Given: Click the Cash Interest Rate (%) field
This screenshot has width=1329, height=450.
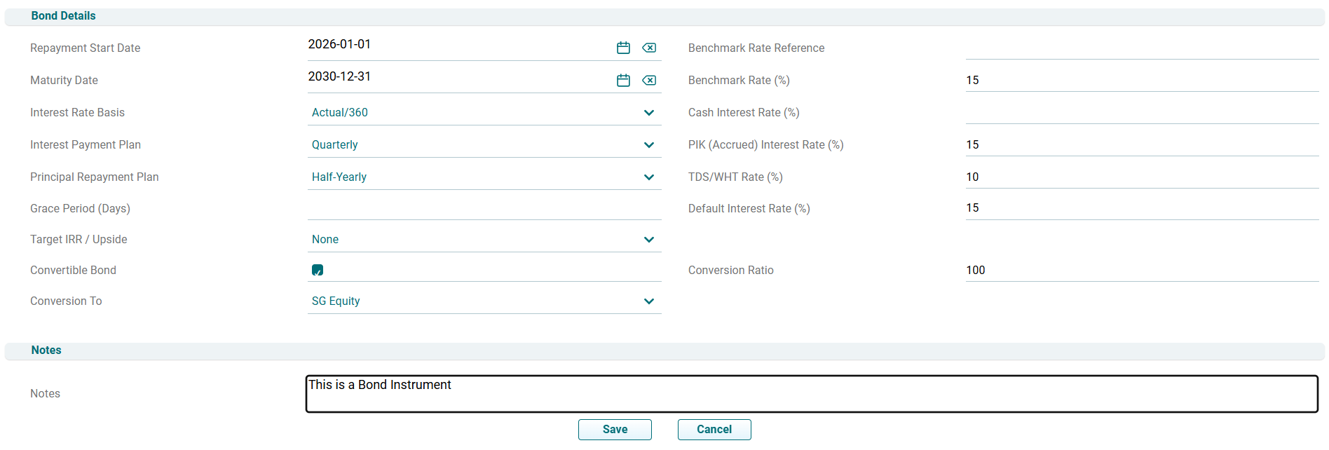Looking at the screenshot, I should [1141, 112].
